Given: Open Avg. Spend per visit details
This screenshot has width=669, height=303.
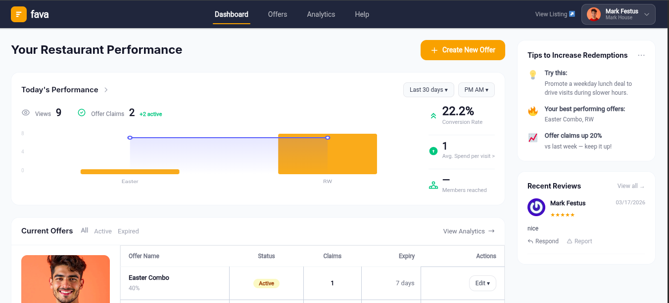Looking at the screenshot, I should click(x=469, y=156).
